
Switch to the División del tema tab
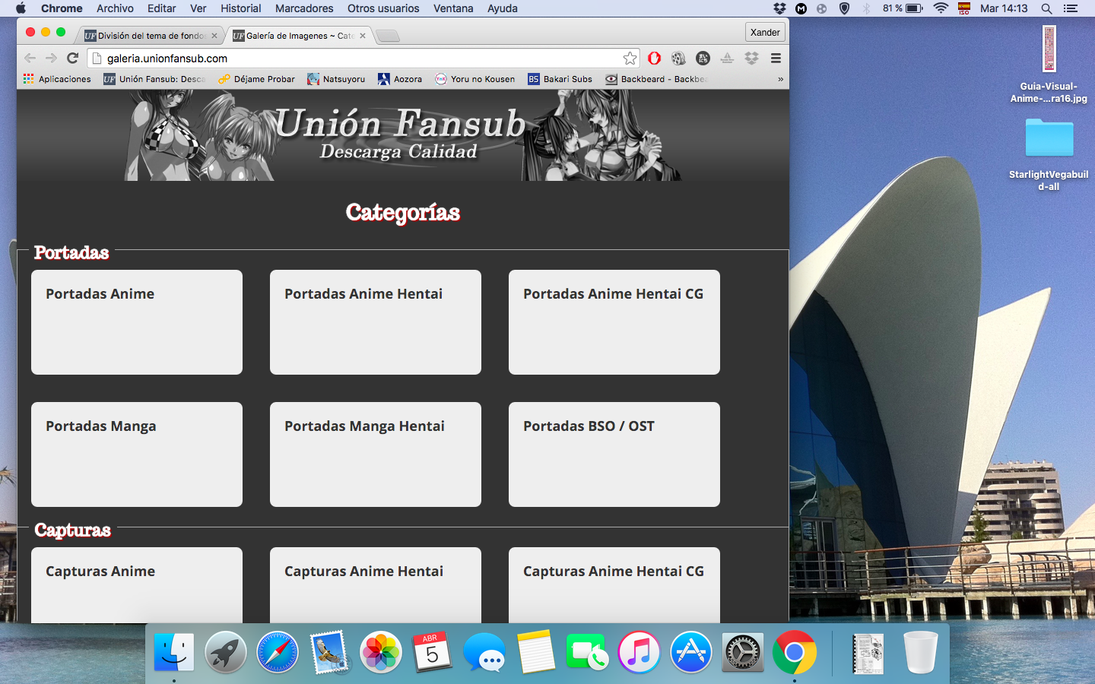pos(151,36)
